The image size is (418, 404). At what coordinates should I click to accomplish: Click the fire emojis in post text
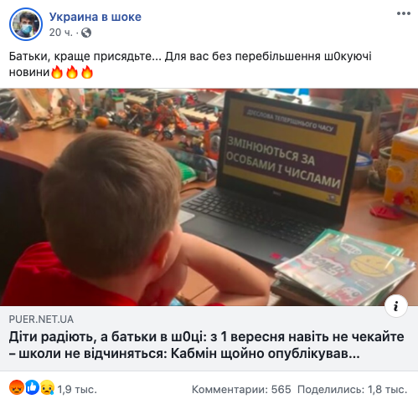pyautogui.click(x=72, y=73)
